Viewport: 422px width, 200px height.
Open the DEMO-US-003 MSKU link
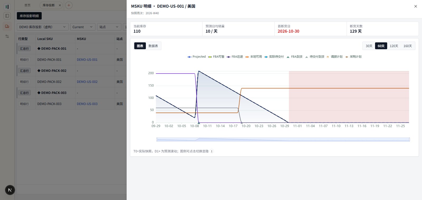(x=87, y=104)
